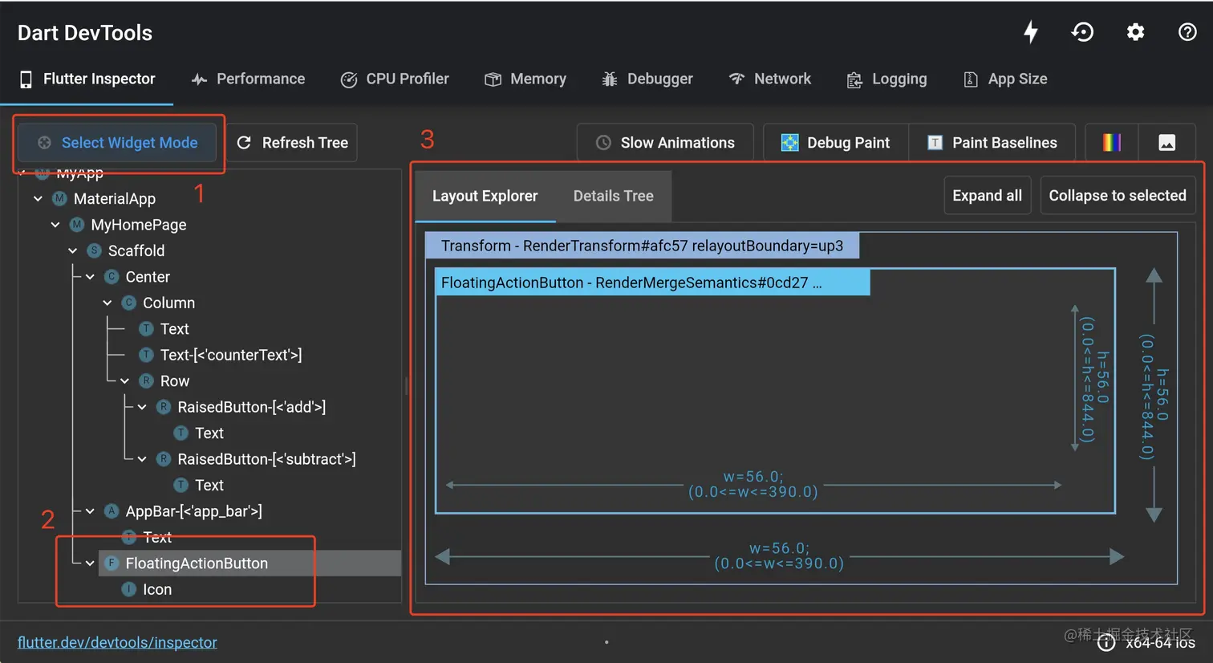This screenshot has height=663, width=1213.
Task: Click the Row widget 'R' icon
Action: coord(146,380)
